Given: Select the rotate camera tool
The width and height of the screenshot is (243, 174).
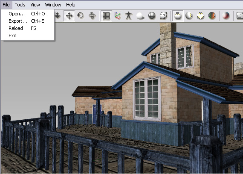Looking at the screenshot, I should click(81, 16).
